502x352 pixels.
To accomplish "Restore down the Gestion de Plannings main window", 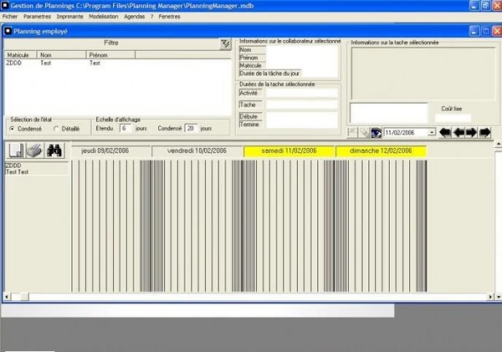I will 485,6.
